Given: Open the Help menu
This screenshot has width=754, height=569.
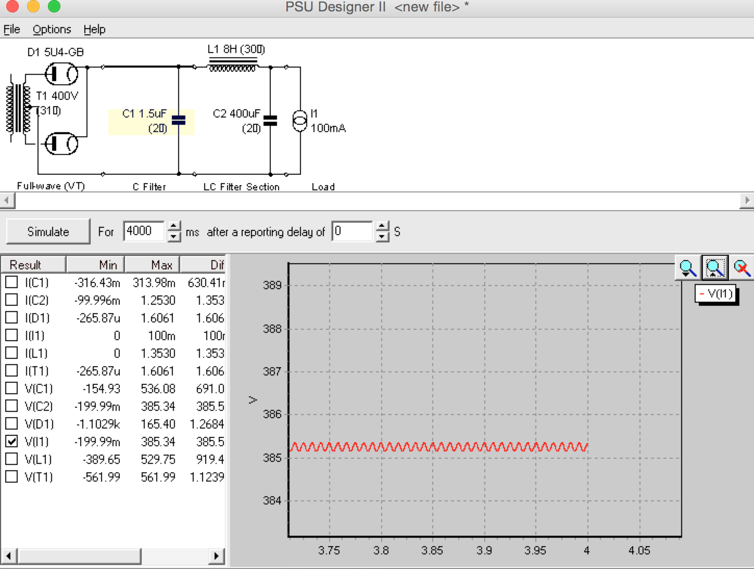Looking at the screenshot, I should (94, 29).
